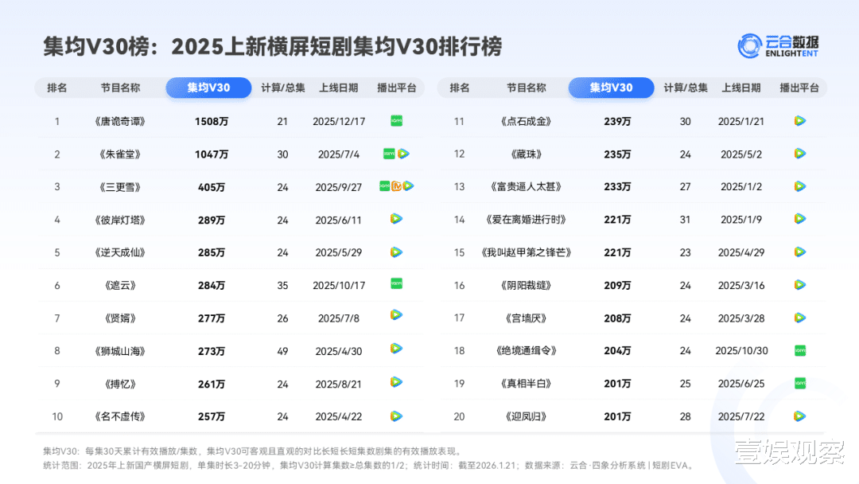Click the footnote line starting 集均V30：每集30天

coord(254,451)
